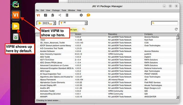Screen dimensions: 183x105
Task: Open the View menu
Action: [48, 10]
